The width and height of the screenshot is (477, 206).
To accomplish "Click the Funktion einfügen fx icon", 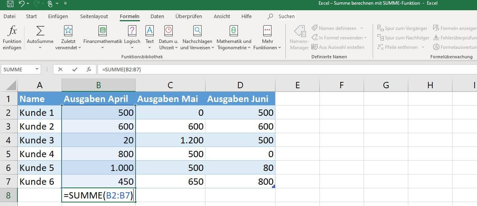I will coord(13,31).
